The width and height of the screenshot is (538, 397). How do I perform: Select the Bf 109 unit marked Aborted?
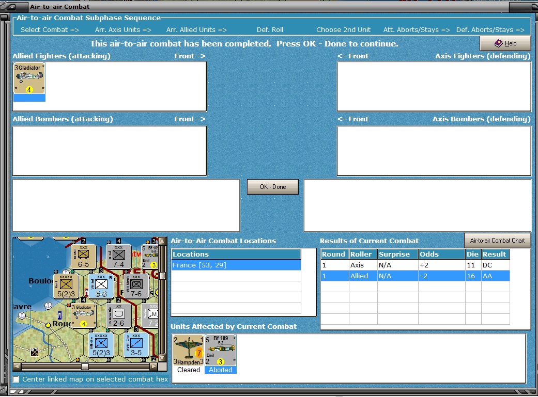click(221, 351)
